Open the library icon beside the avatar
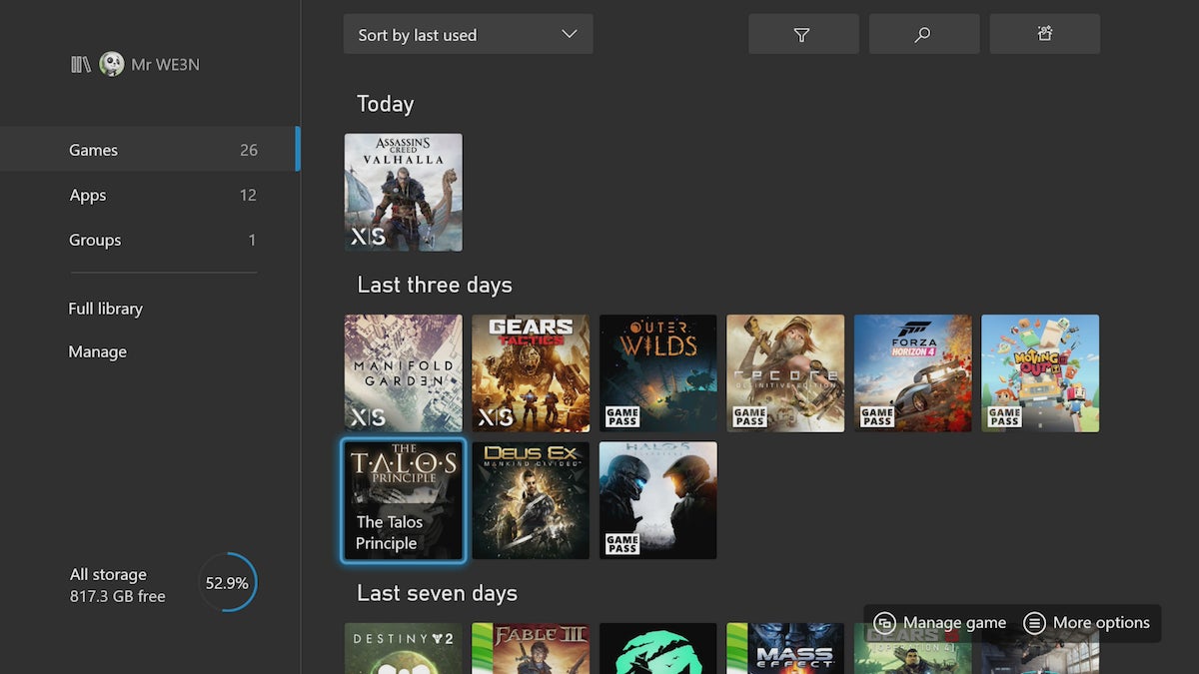 point(80,64)
